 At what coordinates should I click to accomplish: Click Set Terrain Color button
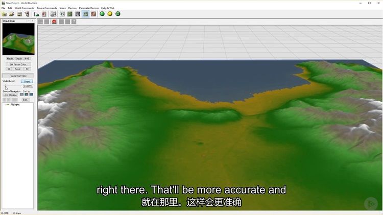[18, 64]
